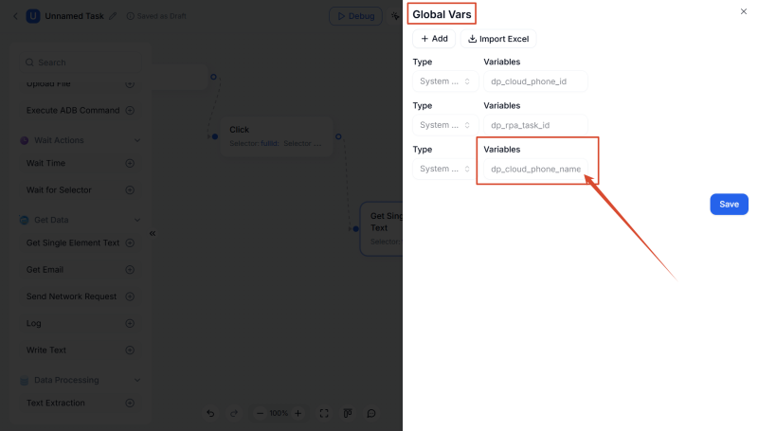The height and width of the screenshot is (431, 758).
Task: Close the Global Vars panel
Action: pos(742,11)
